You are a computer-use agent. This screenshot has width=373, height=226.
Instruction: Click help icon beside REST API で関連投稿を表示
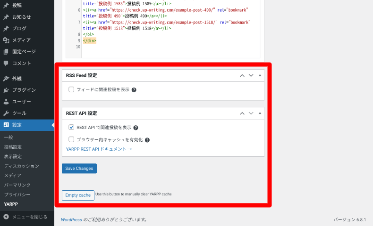click(x=136, y=128)
